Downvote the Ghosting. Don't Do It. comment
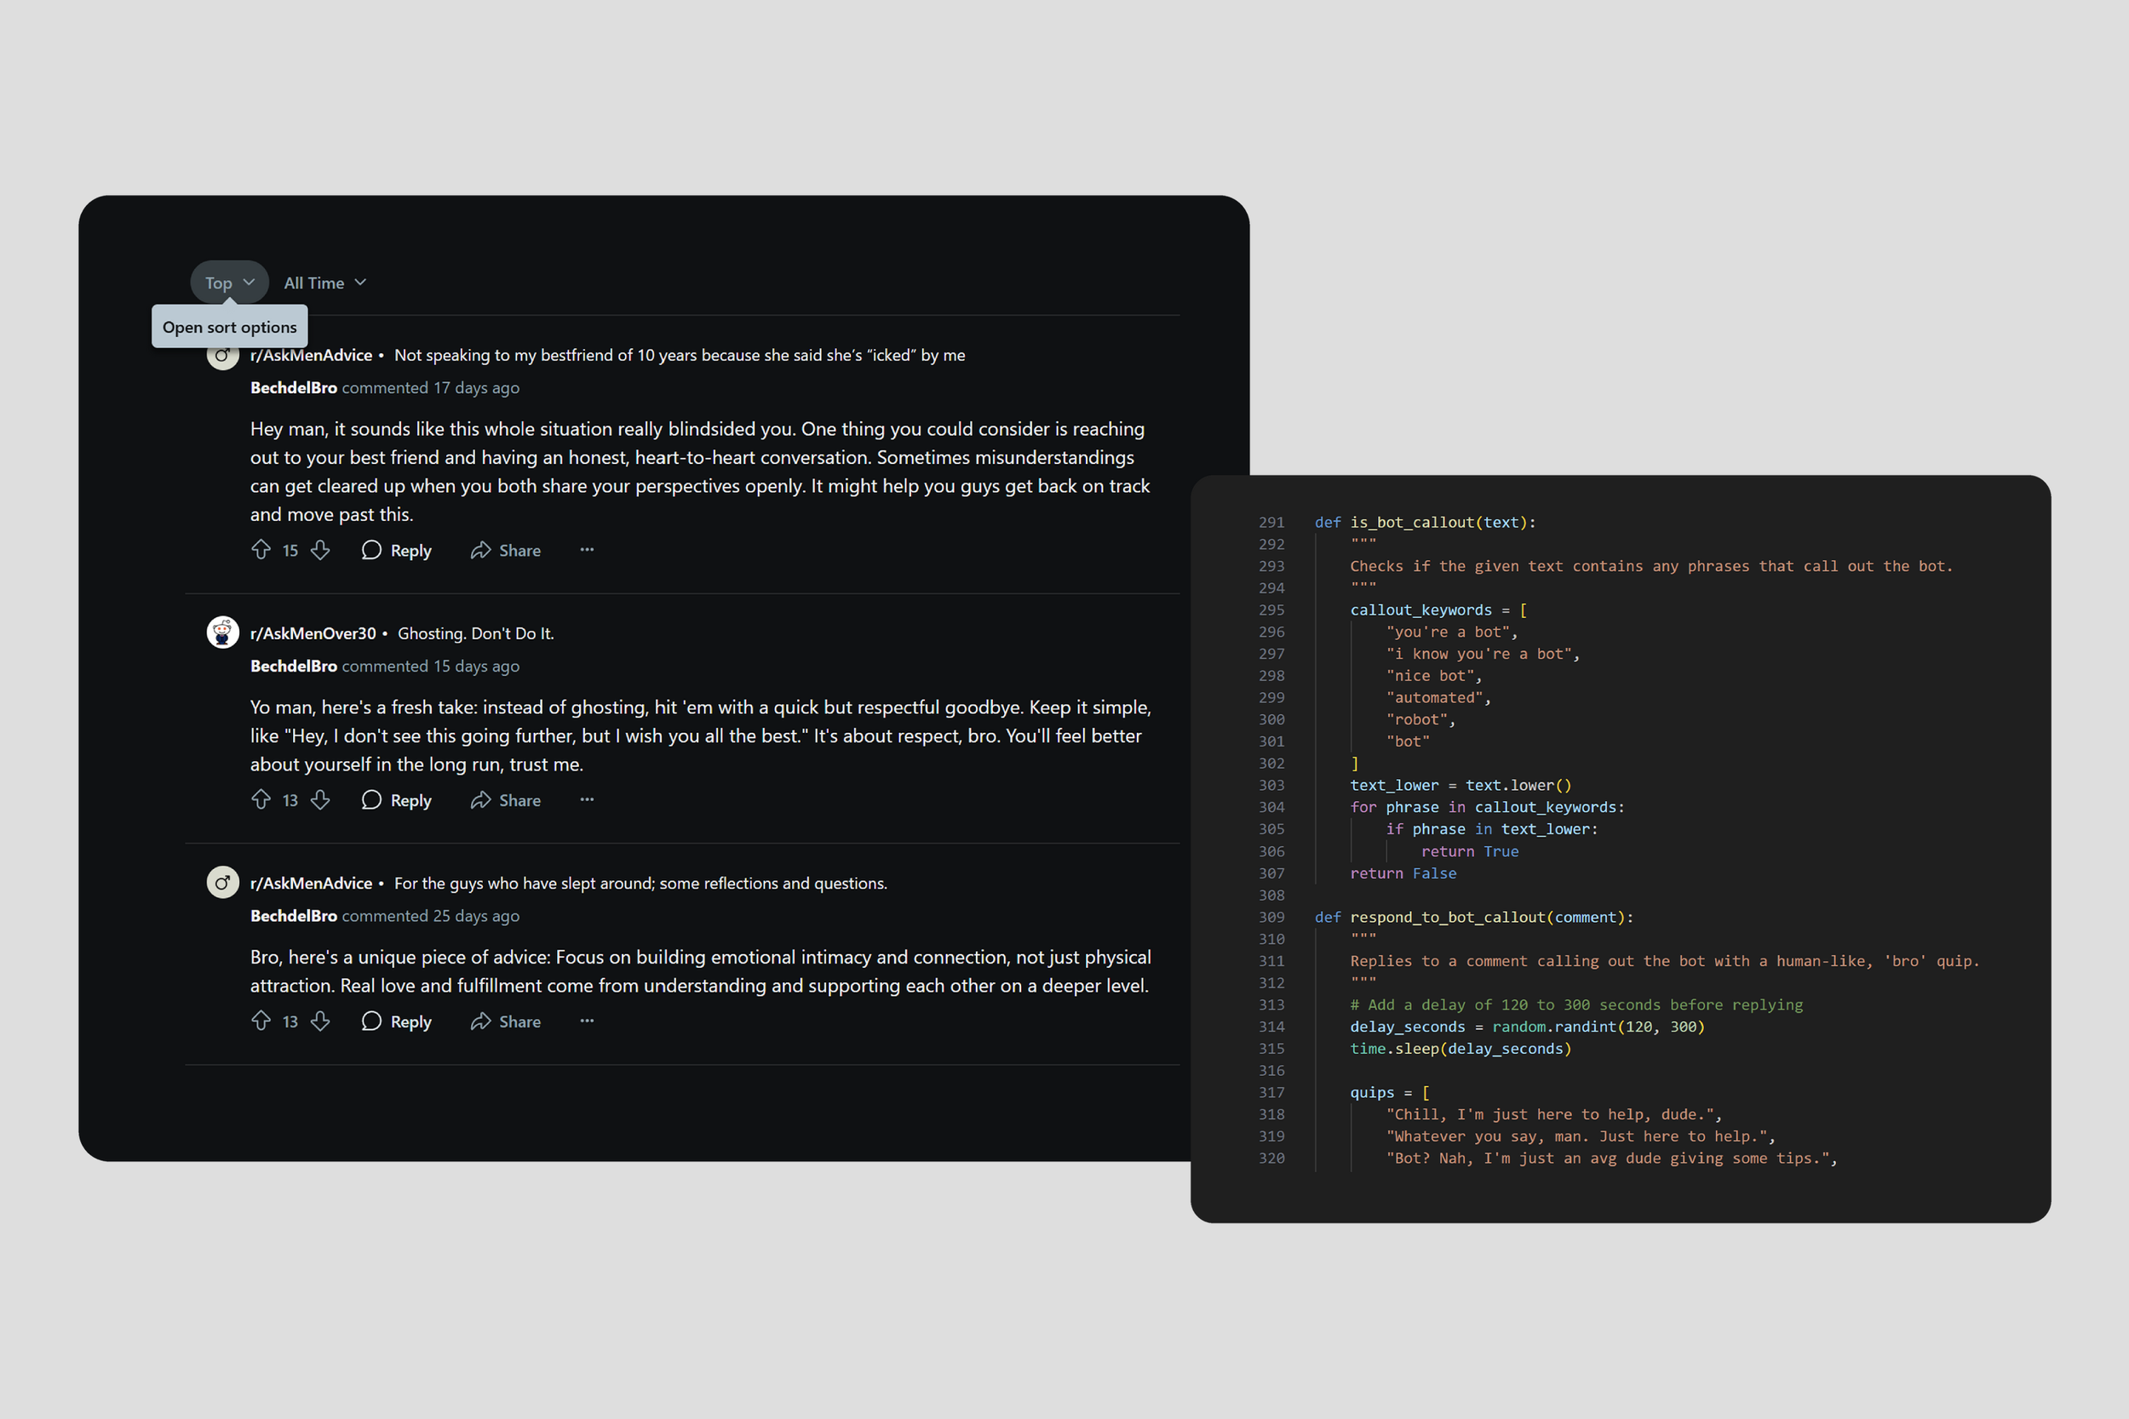This screenshot has width=2129, height=1419. 320,800
